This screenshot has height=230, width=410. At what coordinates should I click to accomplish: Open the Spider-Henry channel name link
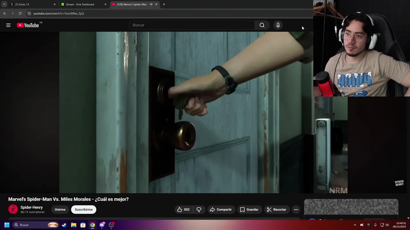[31, 207]
